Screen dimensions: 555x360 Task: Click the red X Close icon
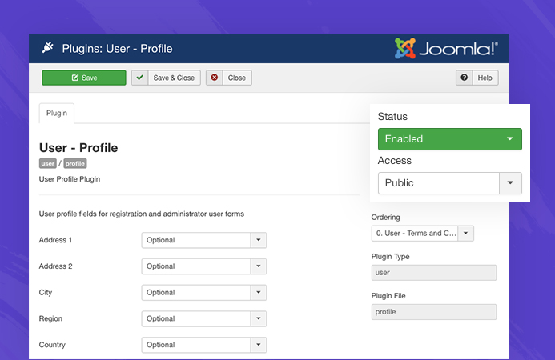pos(215,78)
